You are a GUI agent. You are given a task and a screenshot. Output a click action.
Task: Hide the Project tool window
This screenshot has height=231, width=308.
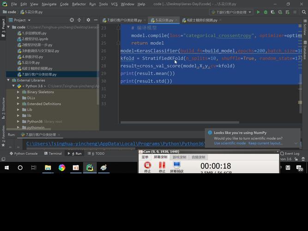[96, 20]
